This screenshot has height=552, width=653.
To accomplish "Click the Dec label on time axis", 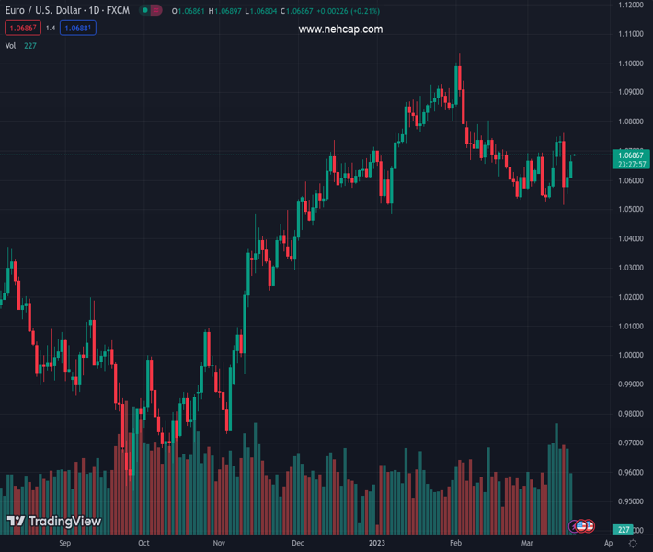I will tap(297, 544).
